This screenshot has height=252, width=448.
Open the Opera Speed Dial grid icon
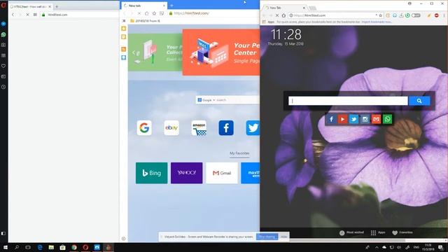(x=35, y=15)
